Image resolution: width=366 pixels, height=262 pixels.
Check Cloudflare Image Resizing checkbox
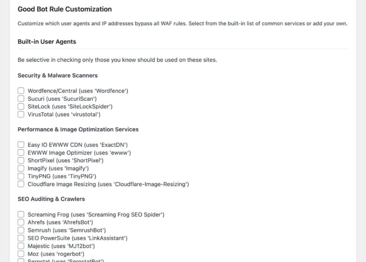tap(21, 184)
